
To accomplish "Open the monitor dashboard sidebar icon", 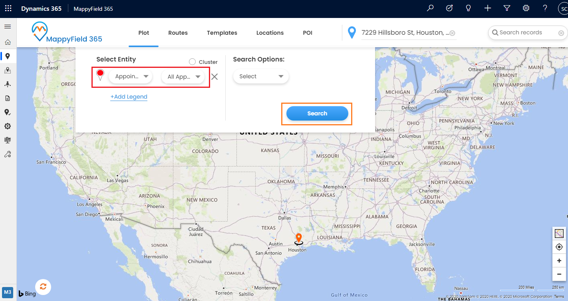I will pos(8,140).
